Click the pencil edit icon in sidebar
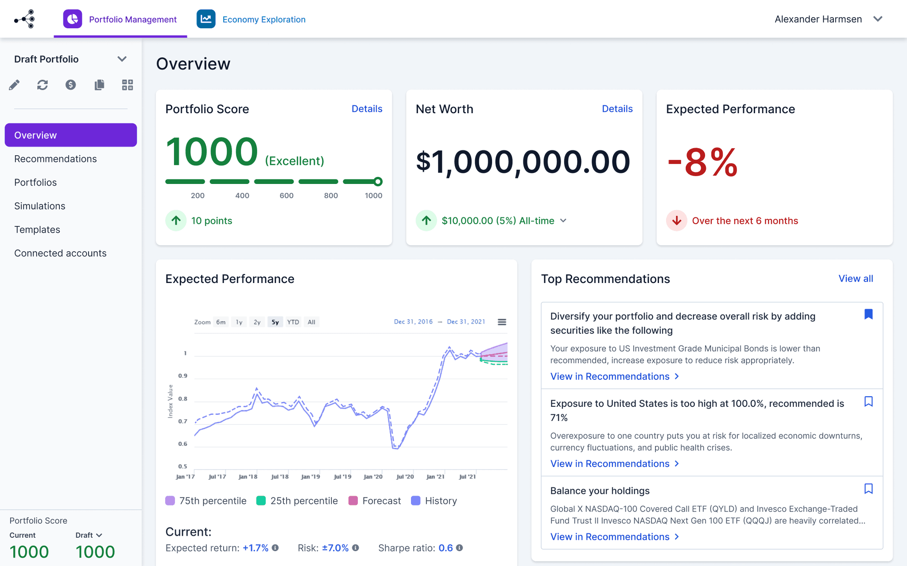The height and width of the screenshot is (566, 907). 14,85
